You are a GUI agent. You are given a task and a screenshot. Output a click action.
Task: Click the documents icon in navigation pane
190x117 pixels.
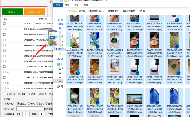[60, 32]
